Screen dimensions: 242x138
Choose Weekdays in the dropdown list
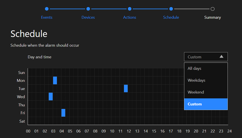click(206, 80)
